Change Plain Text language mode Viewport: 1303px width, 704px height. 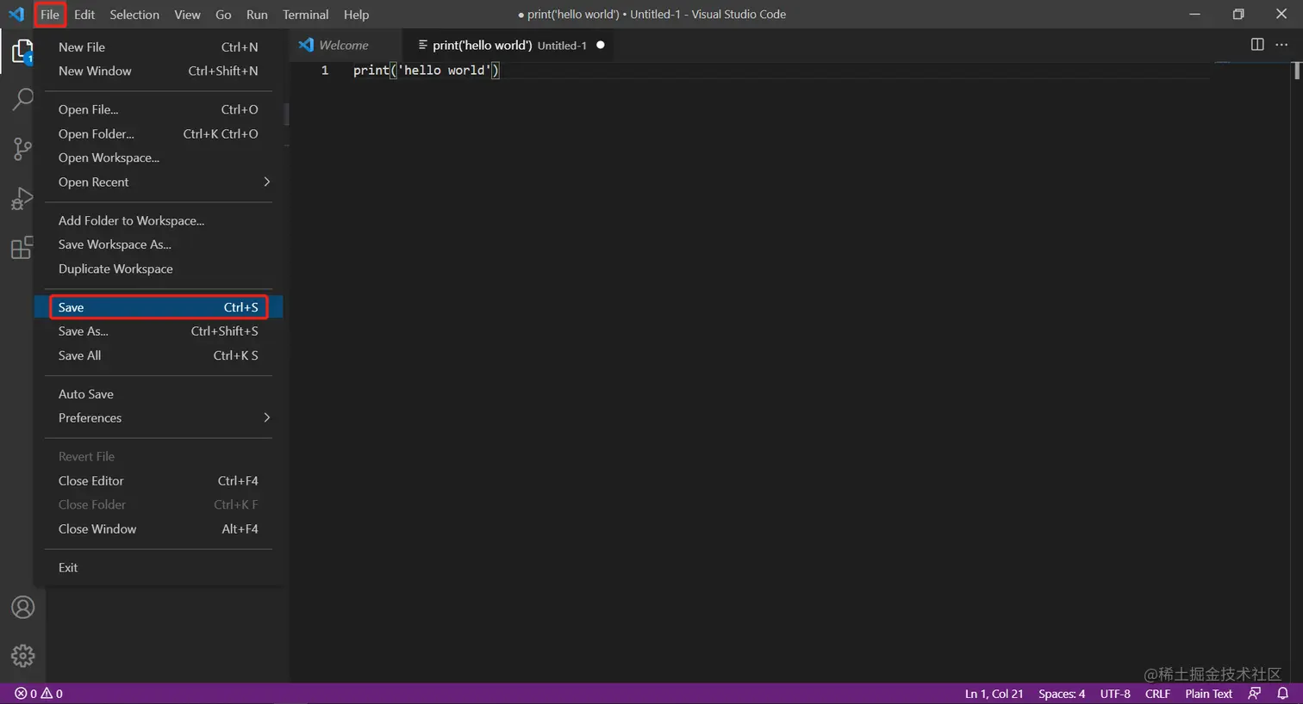click(x=1208, y=693)
